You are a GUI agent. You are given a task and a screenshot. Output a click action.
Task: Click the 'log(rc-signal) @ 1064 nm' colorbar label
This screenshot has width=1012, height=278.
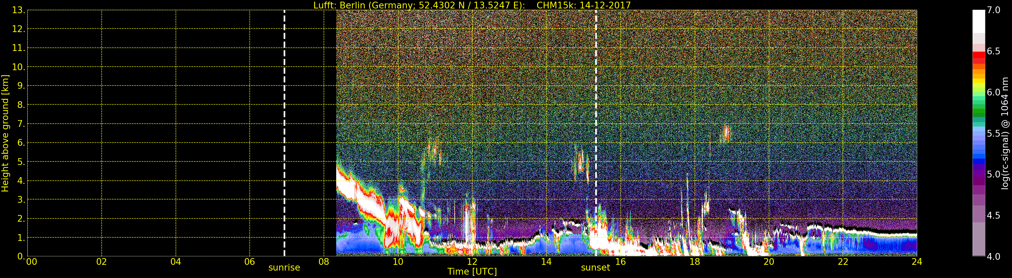click(x=1005, y=133)
